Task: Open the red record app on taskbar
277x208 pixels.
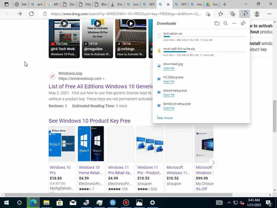Action: [126, 203]
